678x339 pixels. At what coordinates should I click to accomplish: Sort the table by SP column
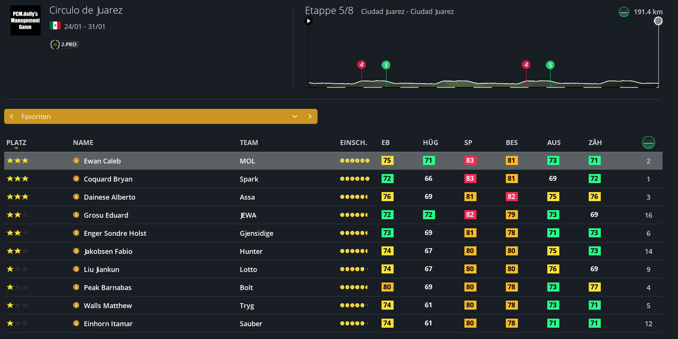(x=468, y=143)
